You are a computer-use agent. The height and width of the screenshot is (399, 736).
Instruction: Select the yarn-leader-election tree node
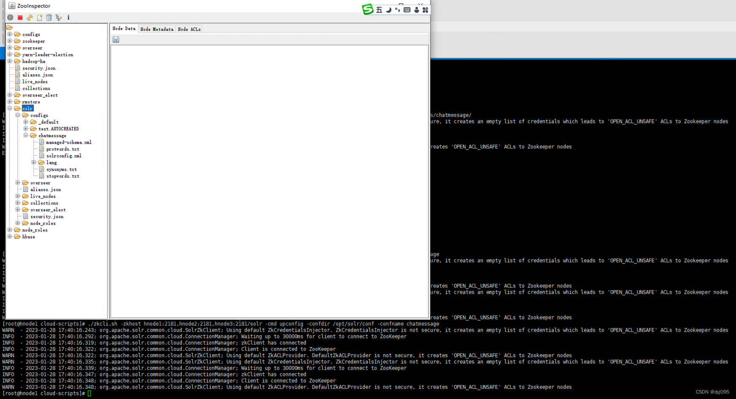pos(48,54)
